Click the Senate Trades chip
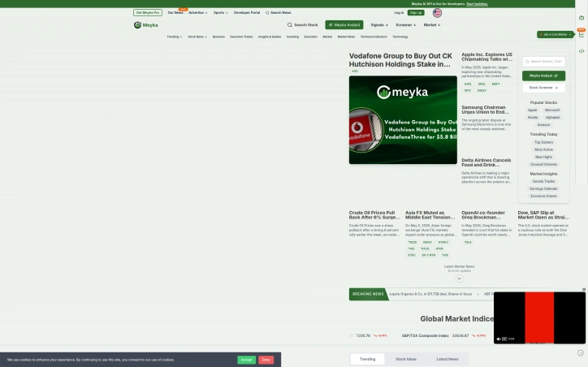588x367 pixels. click(543, 181)
